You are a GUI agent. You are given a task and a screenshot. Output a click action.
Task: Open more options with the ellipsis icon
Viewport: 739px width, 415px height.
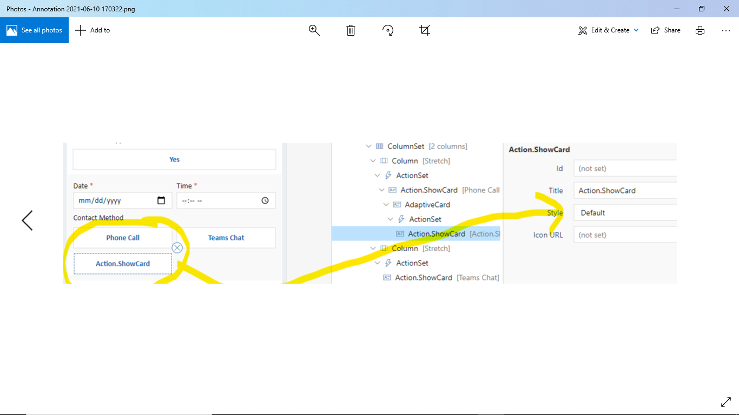(x=725, y=30)
